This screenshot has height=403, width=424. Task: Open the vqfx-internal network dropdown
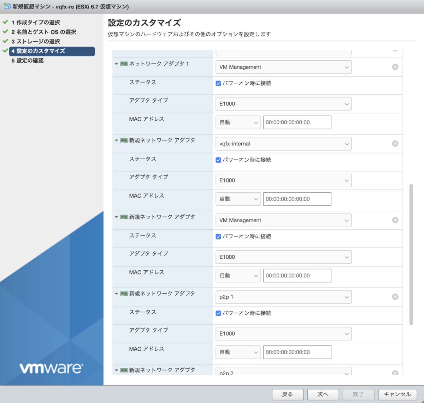pos(283,144)
